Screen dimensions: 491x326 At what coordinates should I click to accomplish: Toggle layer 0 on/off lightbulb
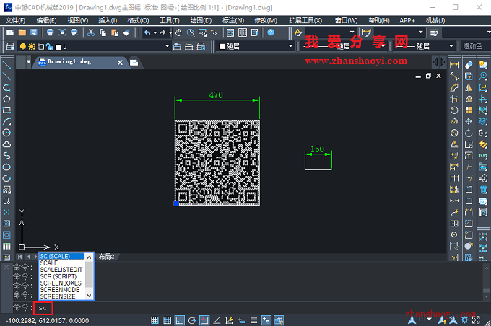tap(23, 47)
